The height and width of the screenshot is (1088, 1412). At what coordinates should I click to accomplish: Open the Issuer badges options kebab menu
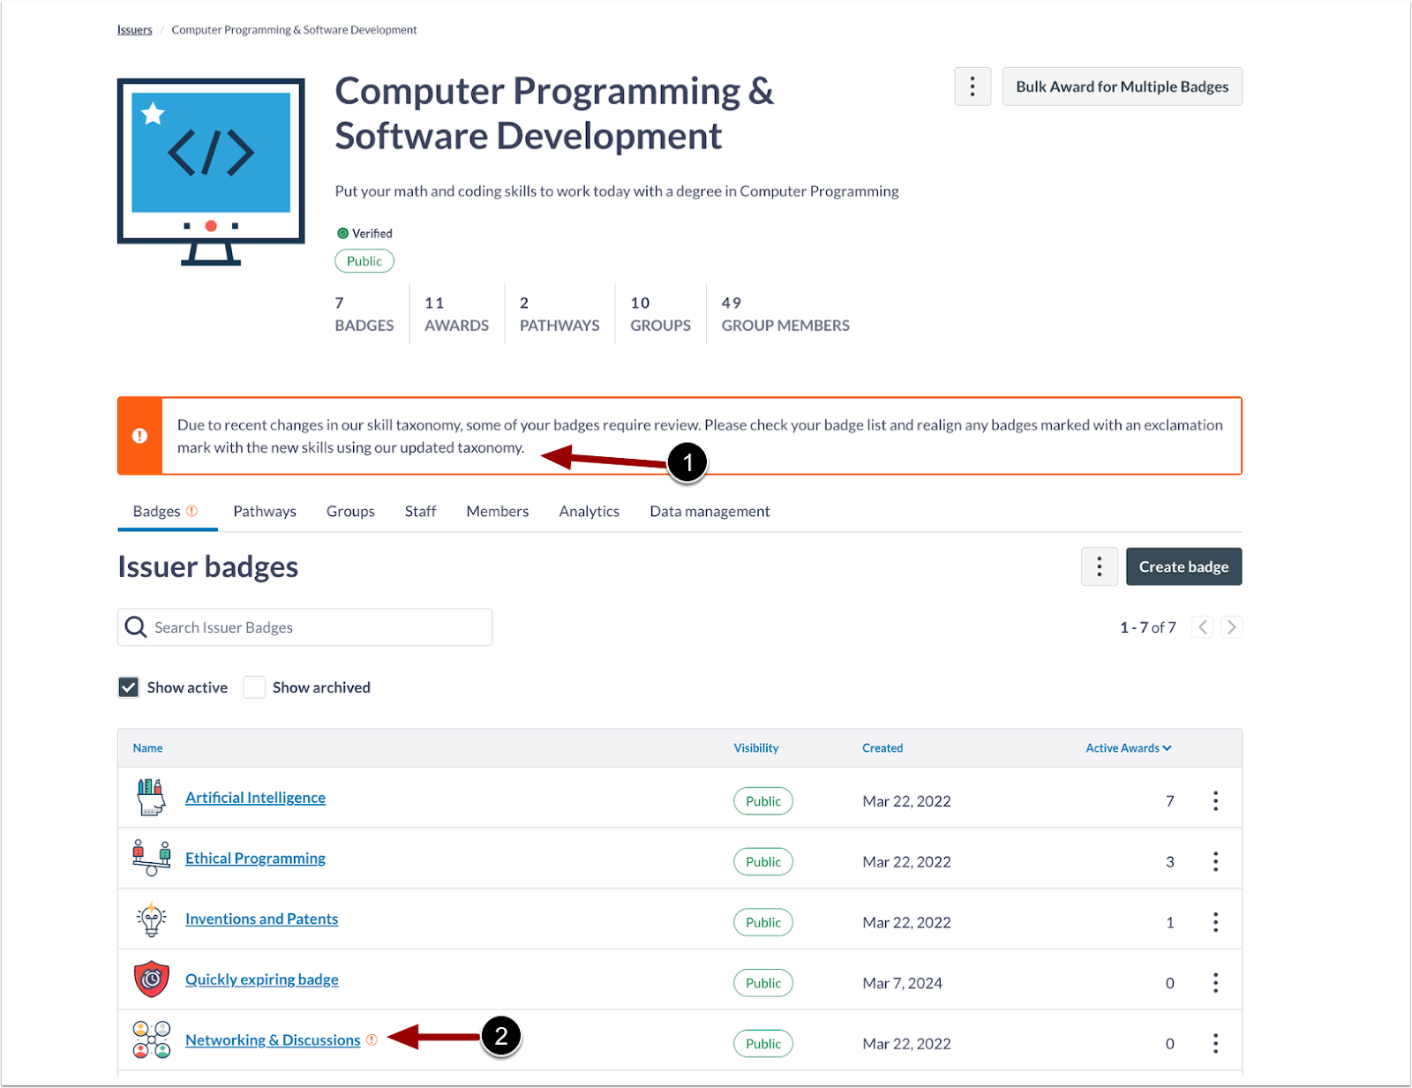pyautogui.click(x=1100, y=567)
